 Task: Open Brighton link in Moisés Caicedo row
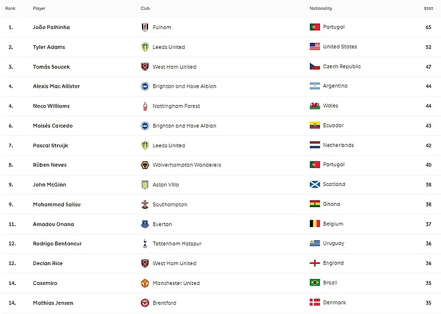pyautogui.click(x=184, y=126)
